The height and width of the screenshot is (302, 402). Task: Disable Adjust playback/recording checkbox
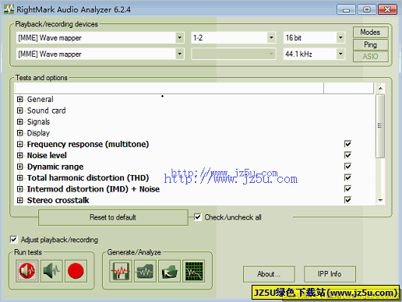pos(13,239)
